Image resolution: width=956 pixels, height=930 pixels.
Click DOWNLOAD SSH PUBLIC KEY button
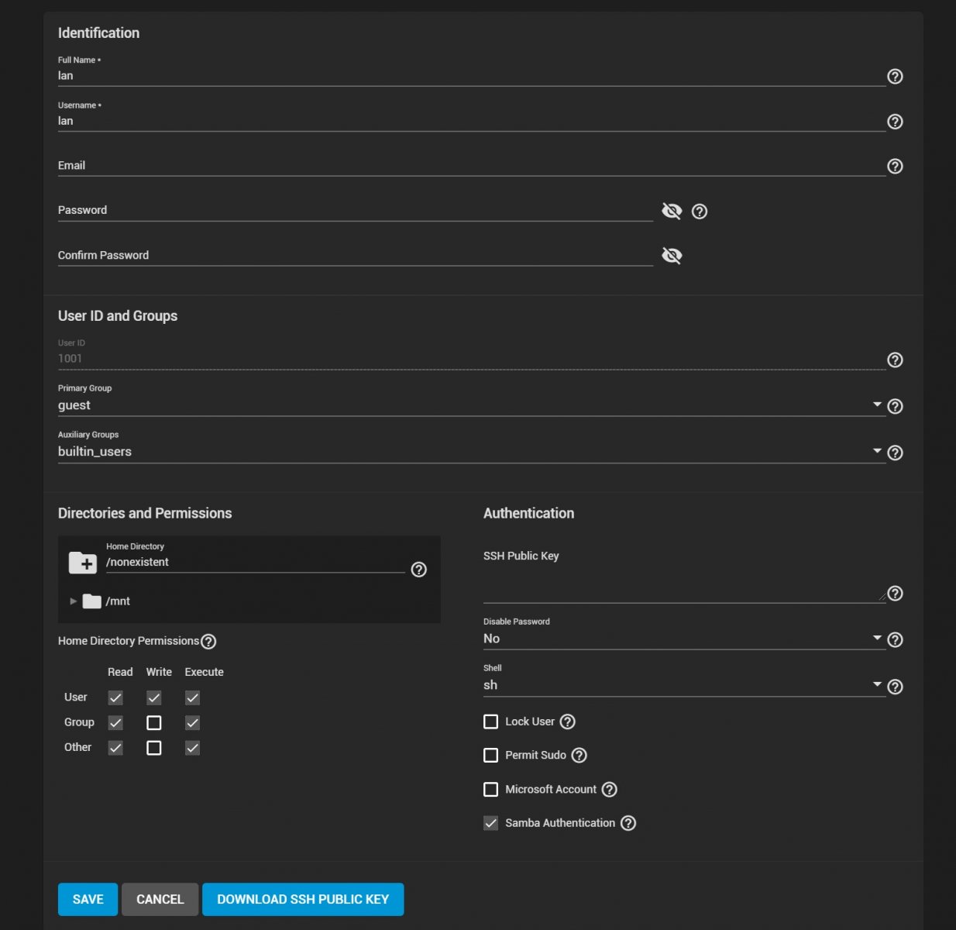pyautogui.click(x=303, y=899)
